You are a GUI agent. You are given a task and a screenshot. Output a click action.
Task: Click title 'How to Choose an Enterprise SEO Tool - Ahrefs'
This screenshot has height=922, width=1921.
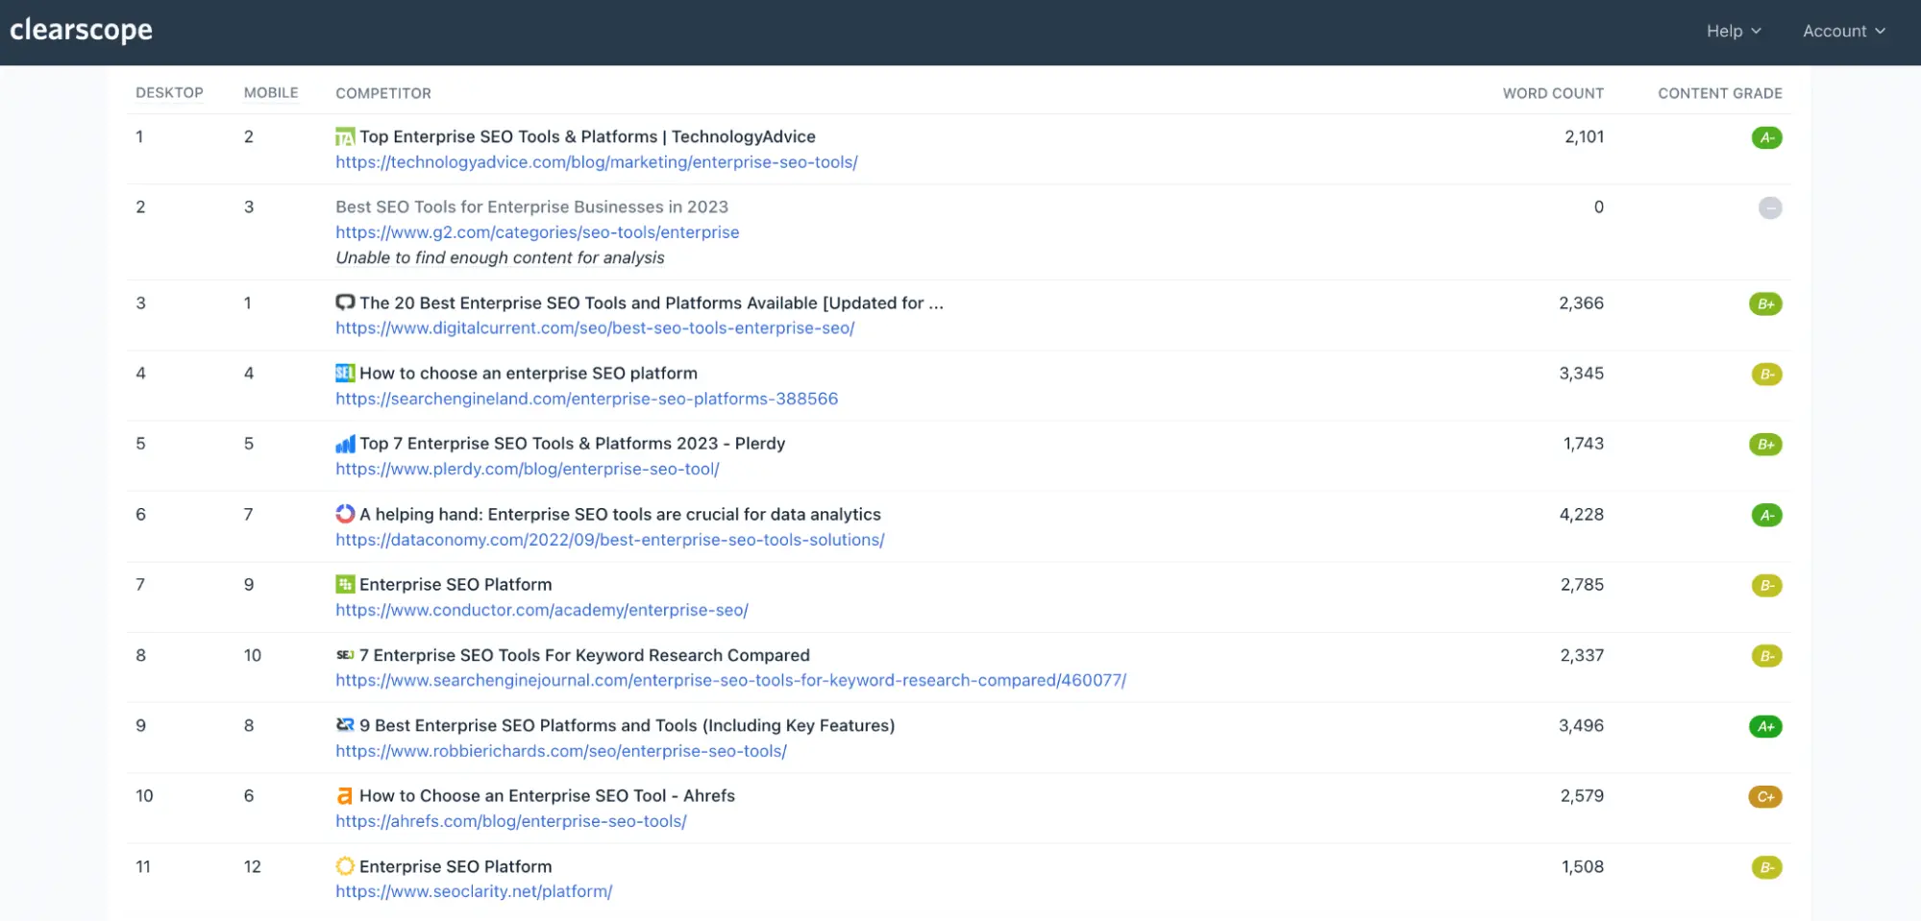[547, 795]
